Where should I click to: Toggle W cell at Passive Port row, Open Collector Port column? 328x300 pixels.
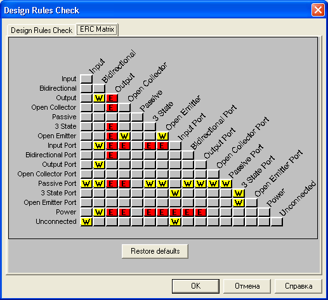click(x=213, y=183)
